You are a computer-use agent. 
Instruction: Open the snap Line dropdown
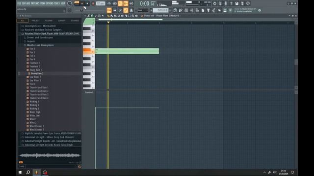(143, 10)
